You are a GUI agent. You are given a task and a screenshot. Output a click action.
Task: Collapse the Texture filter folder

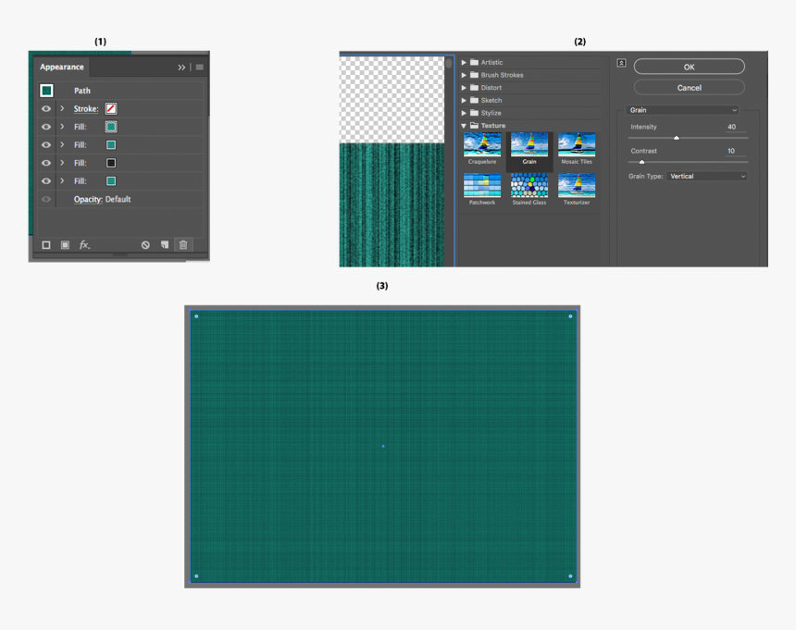(464, 126)
